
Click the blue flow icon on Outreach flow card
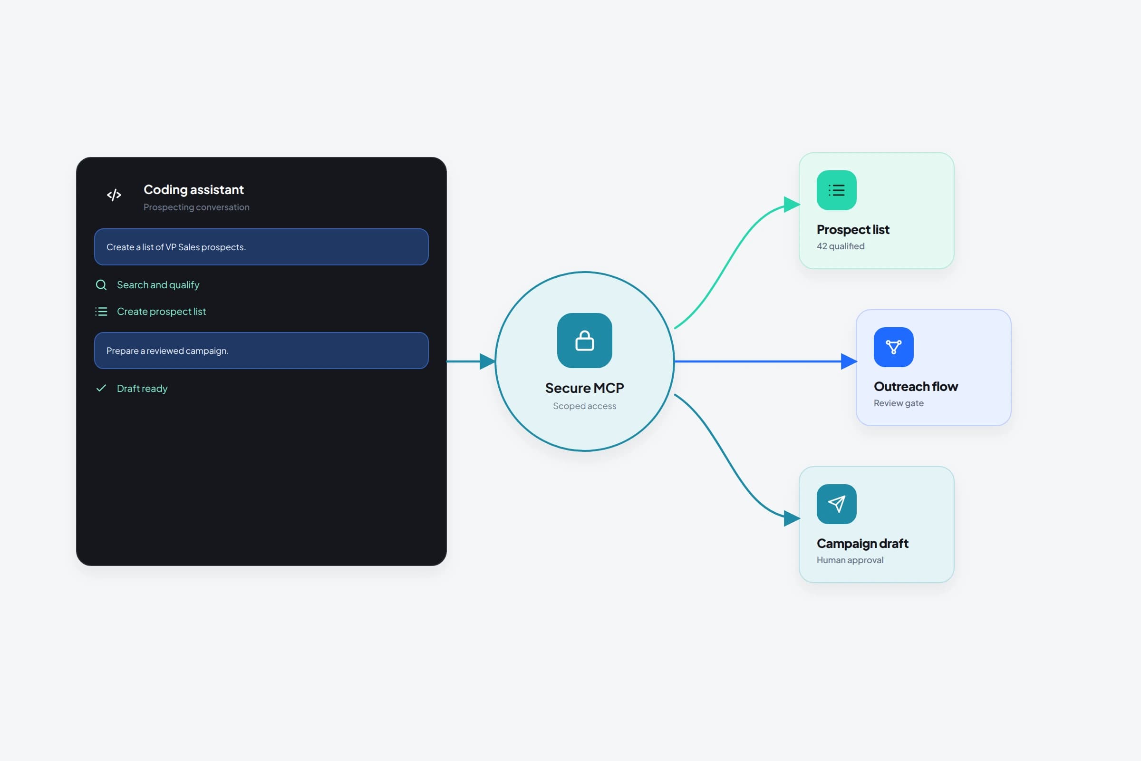[894, 347]
